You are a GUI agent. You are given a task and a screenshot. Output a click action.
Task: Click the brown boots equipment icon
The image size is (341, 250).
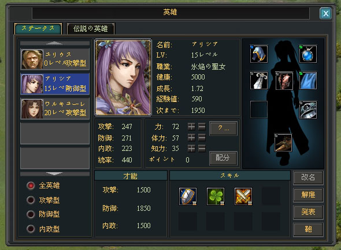click(x=283, y=143)
